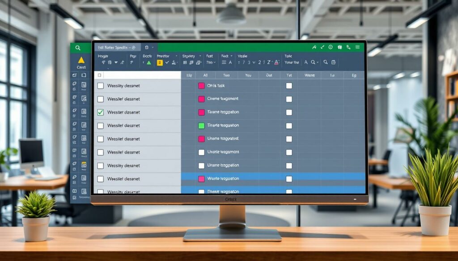Open the small v chevron in the Vesle group
This screenshot has height=261, width=458.
(x=254, y=62)
